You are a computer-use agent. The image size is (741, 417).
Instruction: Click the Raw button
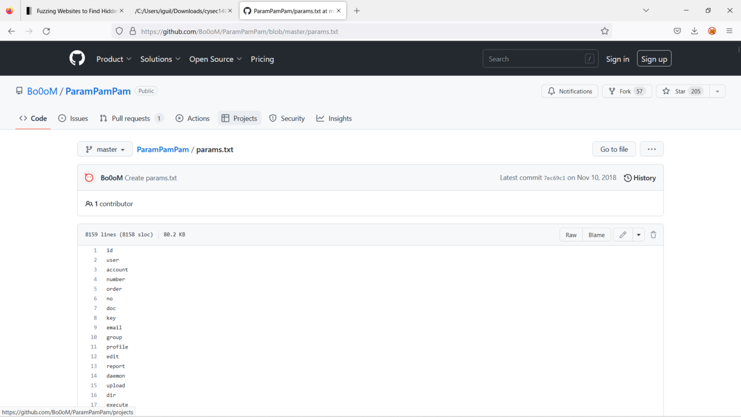click(x=571, y=235)
